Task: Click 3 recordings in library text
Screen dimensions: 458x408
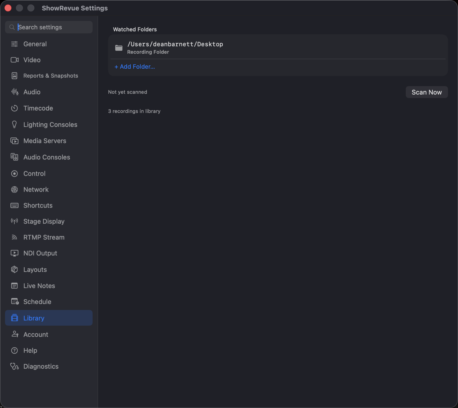Action: (x=134, y=111)
